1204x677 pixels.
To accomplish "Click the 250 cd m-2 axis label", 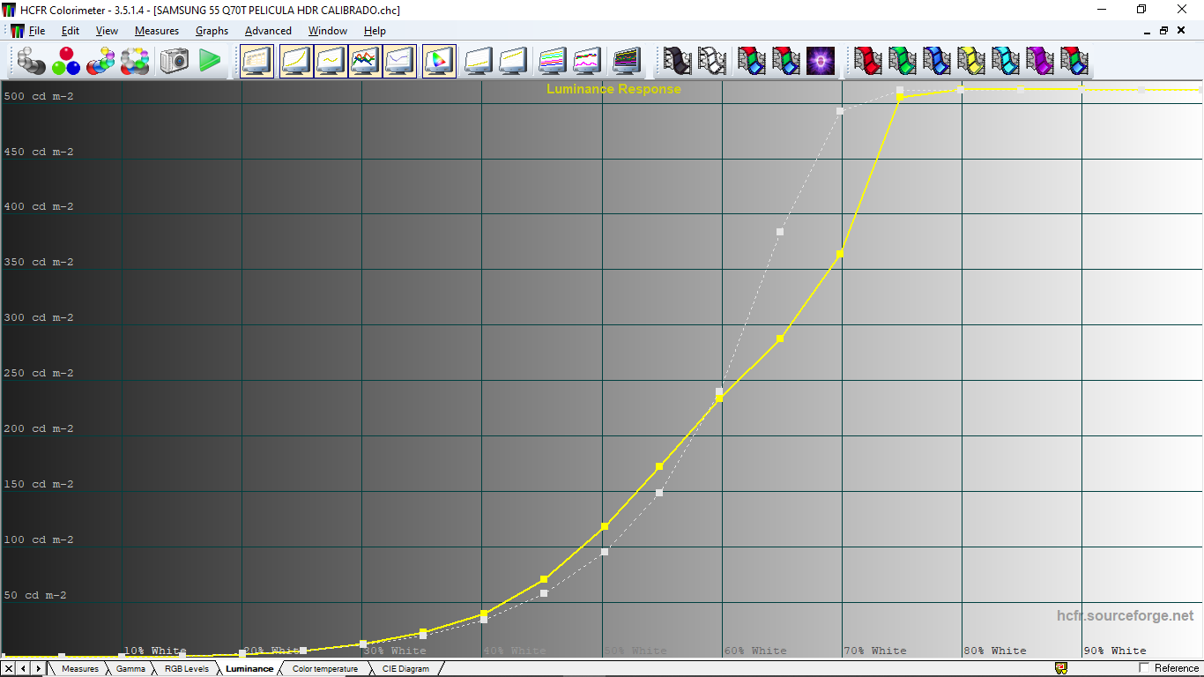I will 39,373.
